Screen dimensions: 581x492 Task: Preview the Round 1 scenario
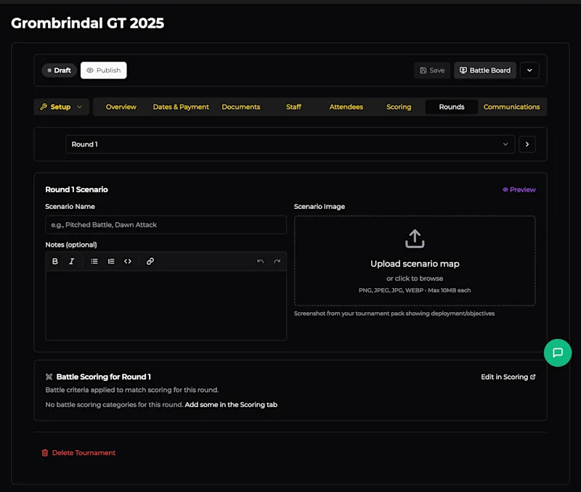pyautogui.click(x=519, y=189)
